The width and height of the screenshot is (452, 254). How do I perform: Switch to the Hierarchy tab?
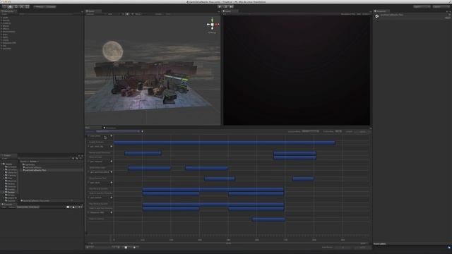[8, 11]
